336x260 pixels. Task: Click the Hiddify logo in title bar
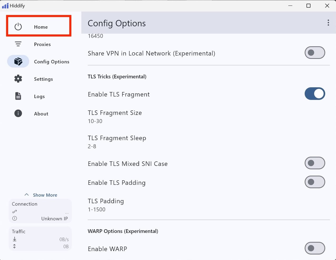[x=5, y=6]
